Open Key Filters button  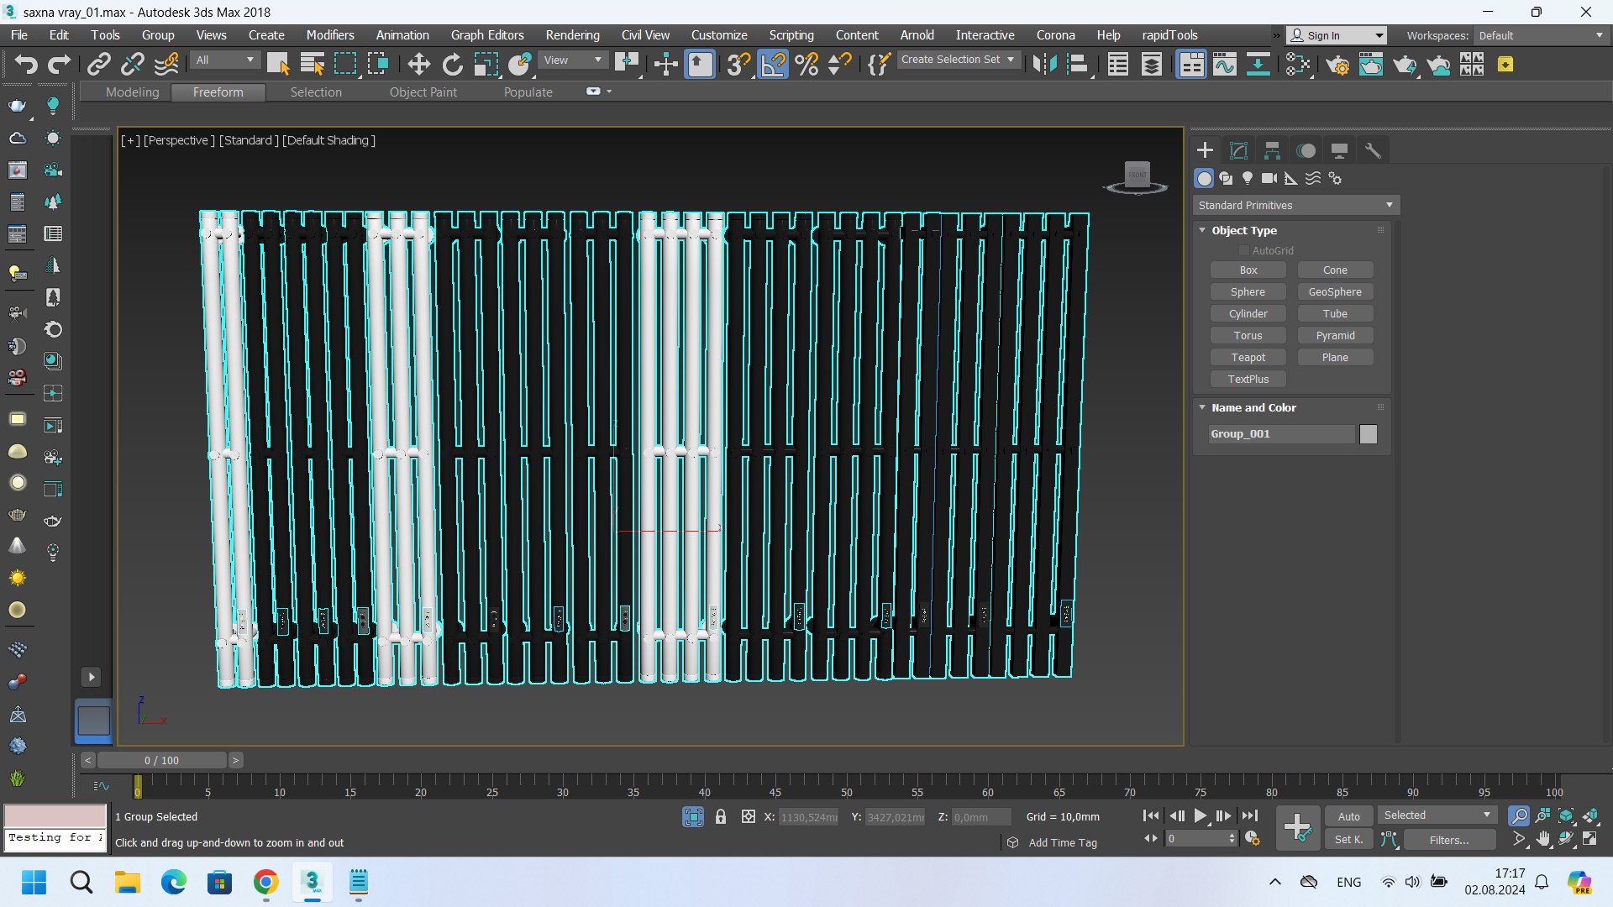tap(1449, 839)
